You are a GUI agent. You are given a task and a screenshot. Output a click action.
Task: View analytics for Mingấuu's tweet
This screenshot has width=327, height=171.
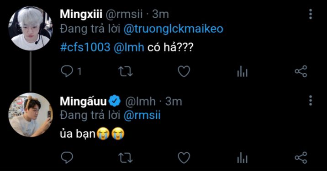tap(242, 157)
